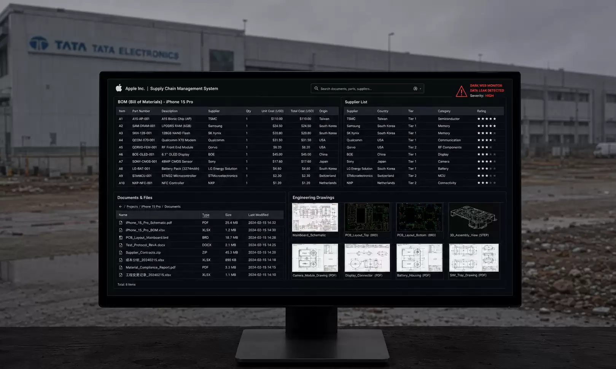Open the SIM_Tray_Drawing (PDF) thumbnail
Screen dimensions: 616x369
[x=474, y=258]
